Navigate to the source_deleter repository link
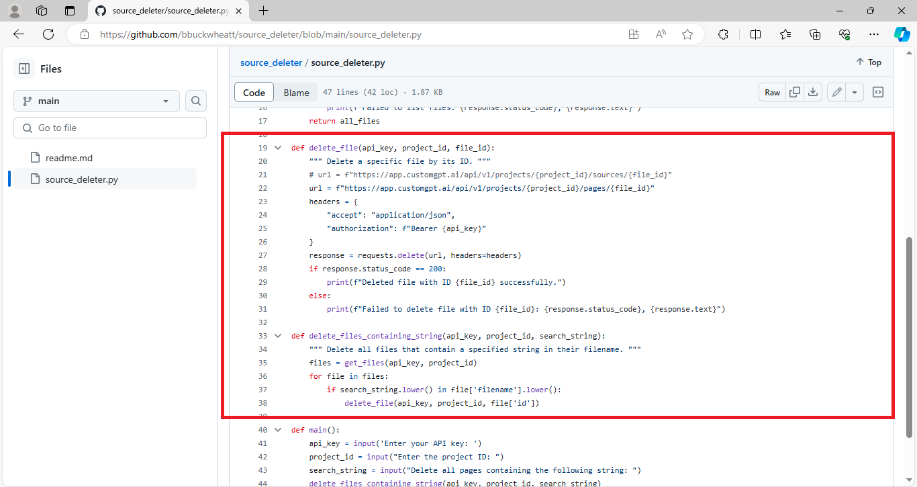 271,62
